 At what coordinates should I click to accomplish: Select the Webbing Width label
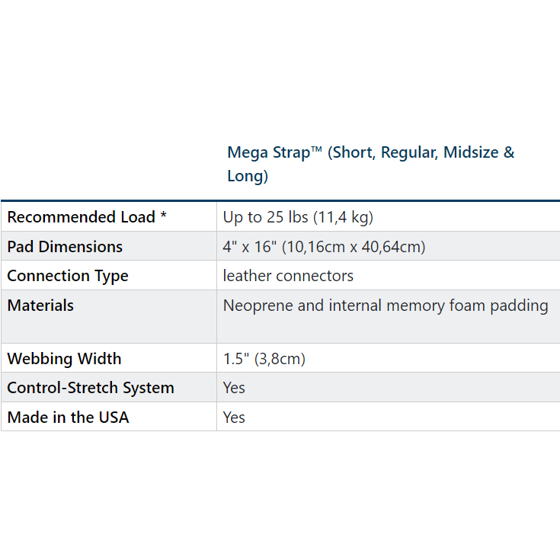64,359
